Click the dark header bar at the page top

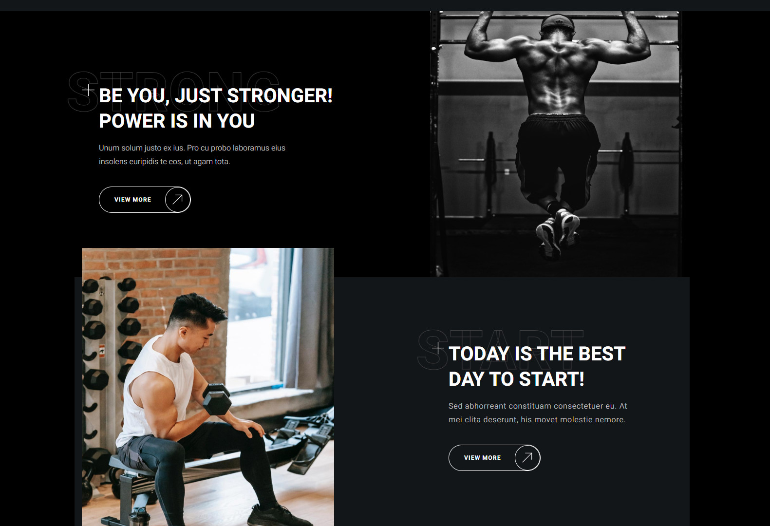[x=385, y=5]
